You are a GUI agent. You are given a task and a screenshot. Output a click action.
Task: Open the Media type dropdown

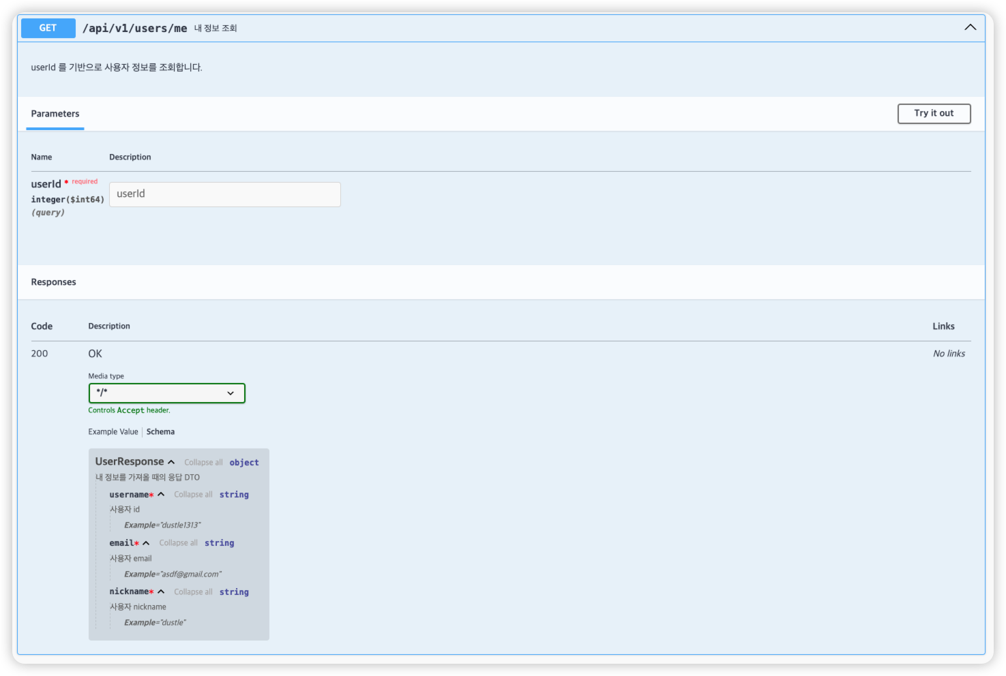click(166, 393)
